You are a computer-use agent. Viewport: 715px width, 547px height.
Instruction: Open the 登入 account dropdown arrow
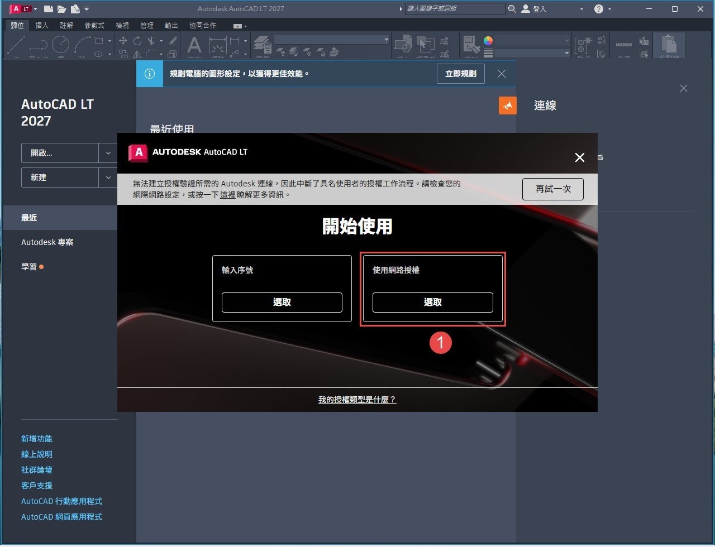(581, 9)
